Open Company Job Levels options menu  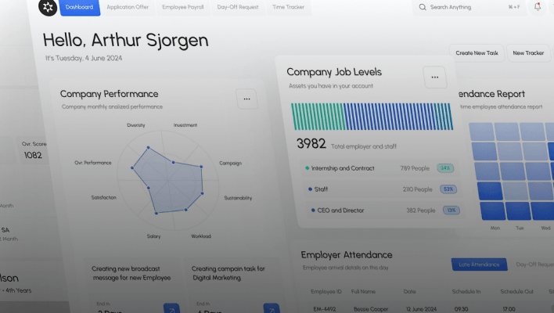click(x=434, y=77)
